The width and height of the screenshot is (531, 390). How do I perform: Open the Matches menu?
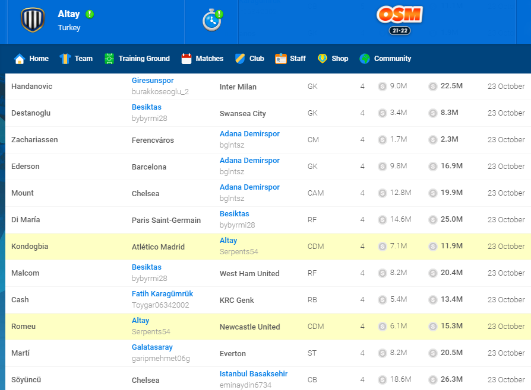point(202,59)
